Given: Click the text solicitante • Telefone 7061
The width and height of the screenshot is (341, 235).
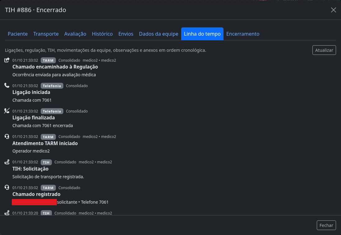Looking at the screenshot, I should [x=82, y=202].
